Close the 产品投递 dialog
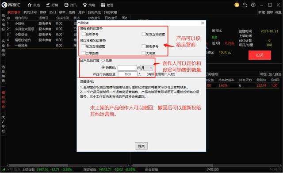283x173 pixels. coord(203,23)
